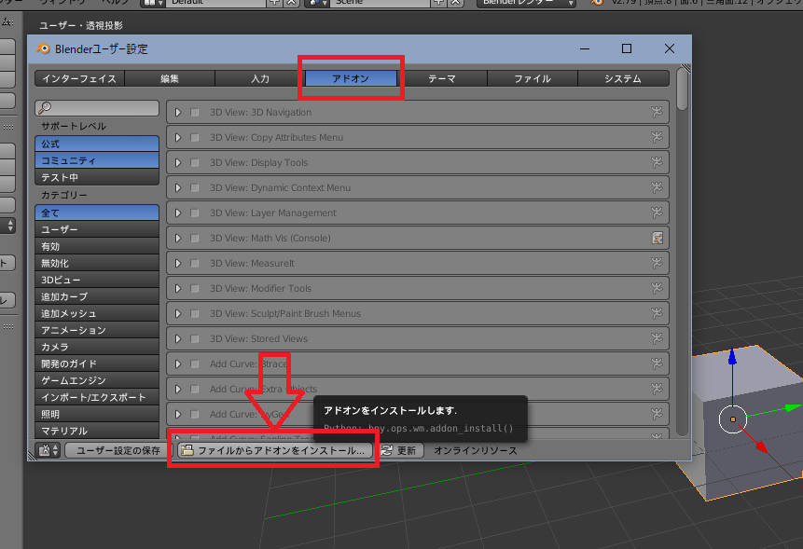Switch to the 編集 tab
Viewport: 803px width, 549px height.
tap(170, 78)
